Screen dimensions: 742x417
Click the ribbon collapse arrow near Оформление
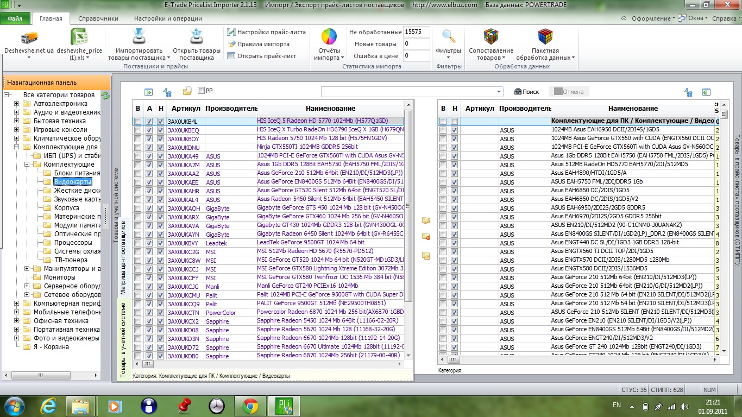tap(625, 18)
